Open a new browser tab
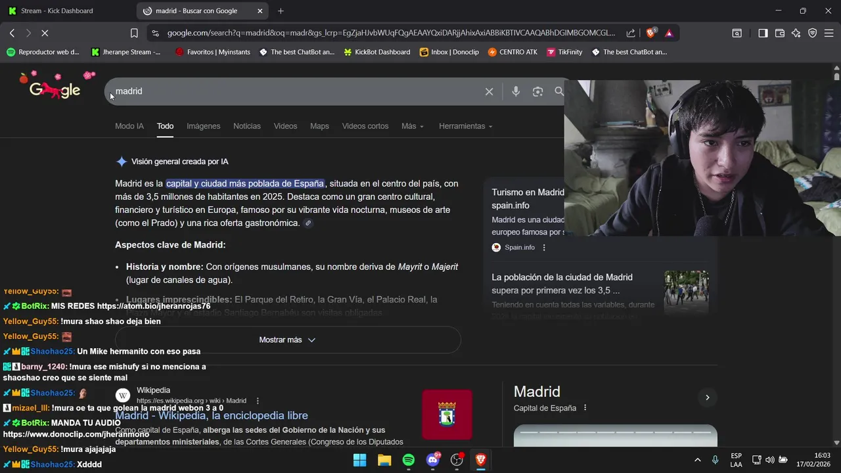 tap(281, 11)
